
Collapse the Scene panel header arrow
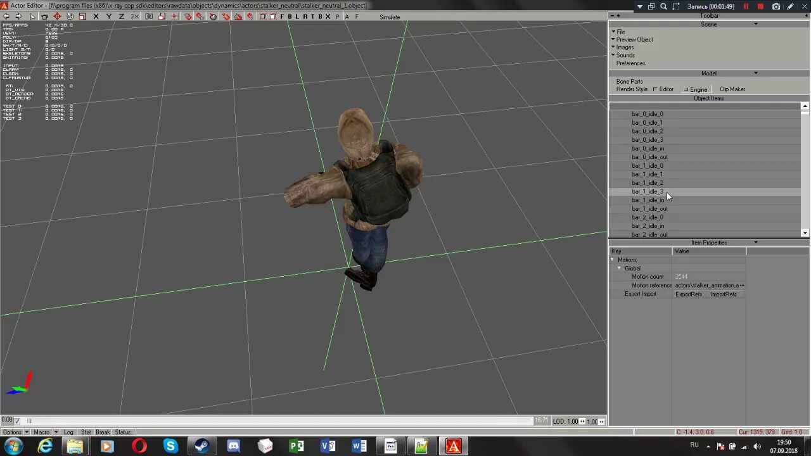tap(756, 24)
